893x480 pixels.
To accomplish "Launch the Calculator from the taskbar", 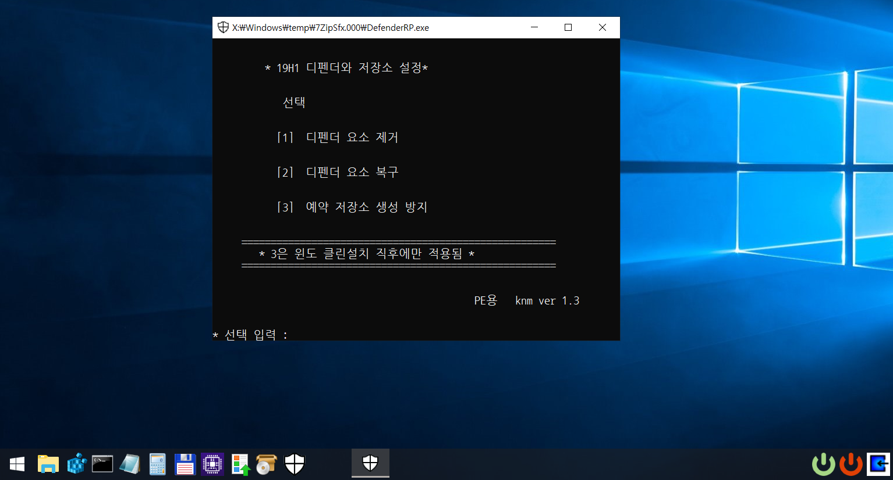I will click(x=157, y=464).
